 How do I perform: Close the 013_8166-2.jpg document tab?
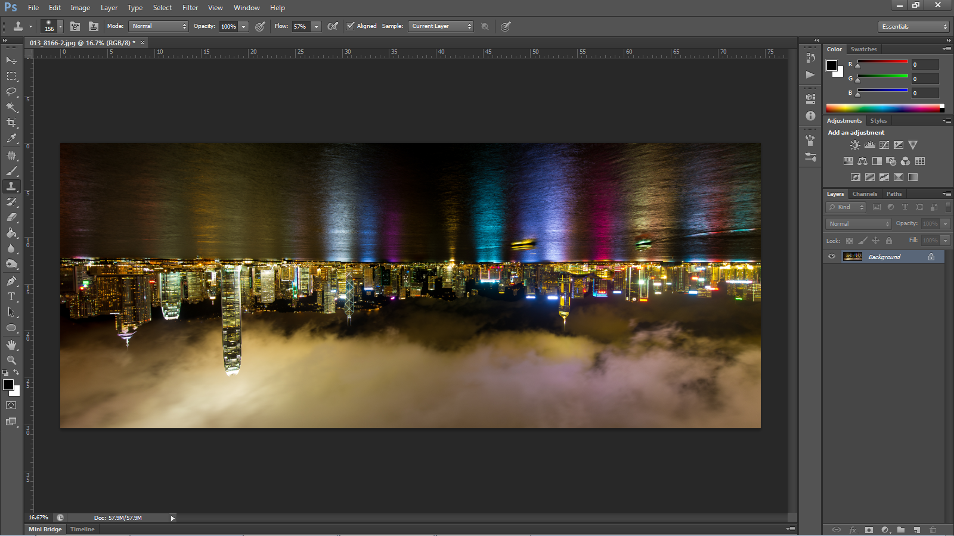pos(143,43)
